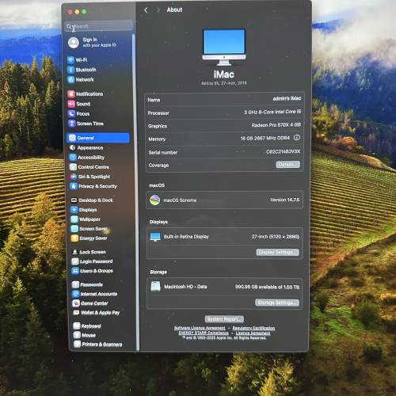Open Storage Settings button

[277, 303]
